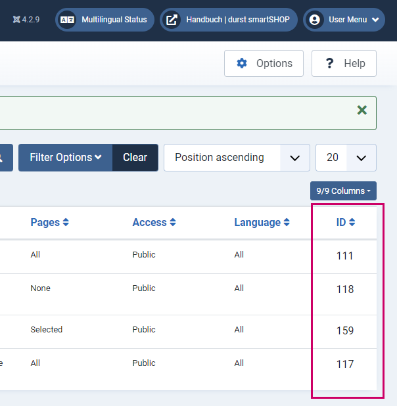This screenshot has height=406, width=397.
Task: Click Pages value None
Action: [x=41, y=288]
